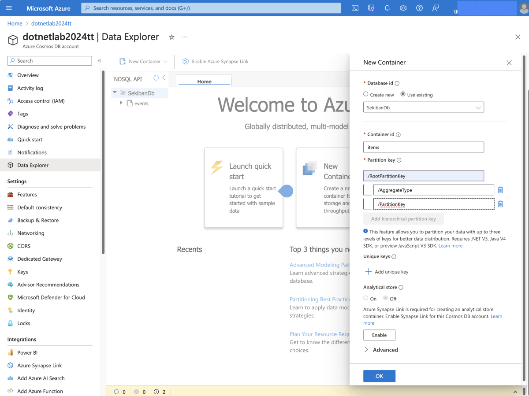Open Diagnose and solve problems
Screen dimensions: 529x396
(51, 127)
